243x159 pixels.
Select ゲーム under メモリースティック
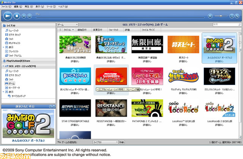(10, 83)
